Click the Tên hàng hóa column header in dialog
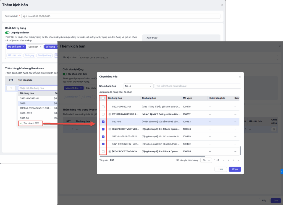The height and width of the screenshot is (205, 283). coord(149,98)
